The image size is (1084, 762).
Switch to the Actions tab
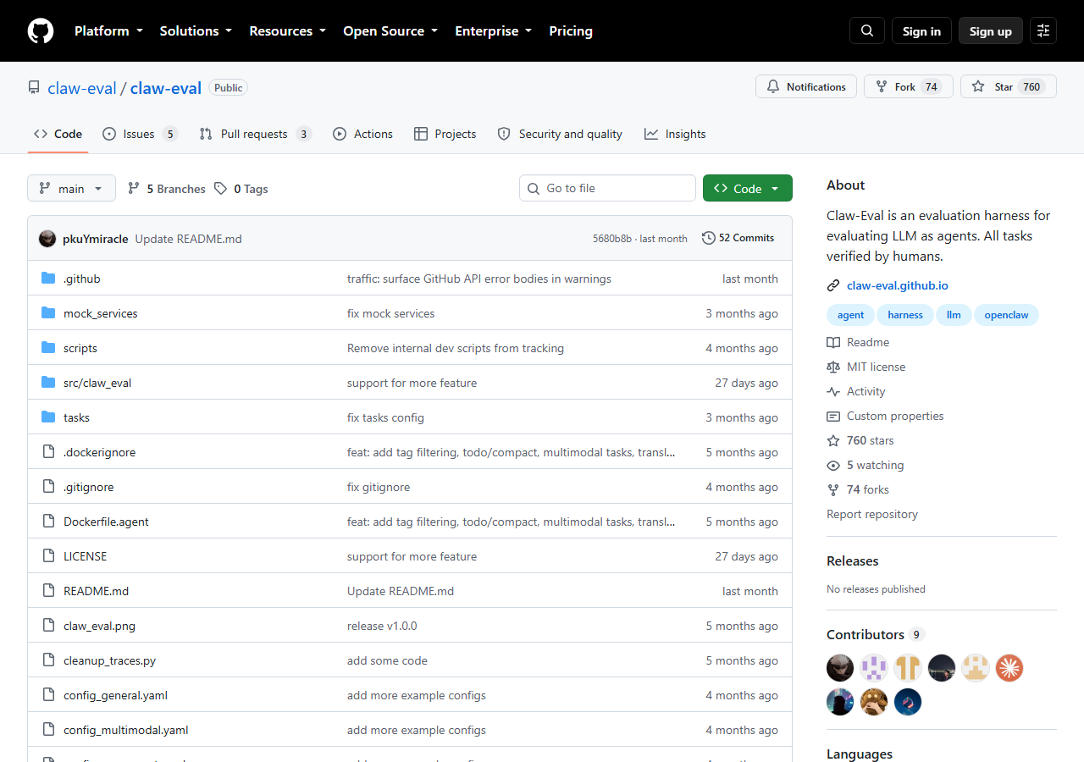coord(363,134)
